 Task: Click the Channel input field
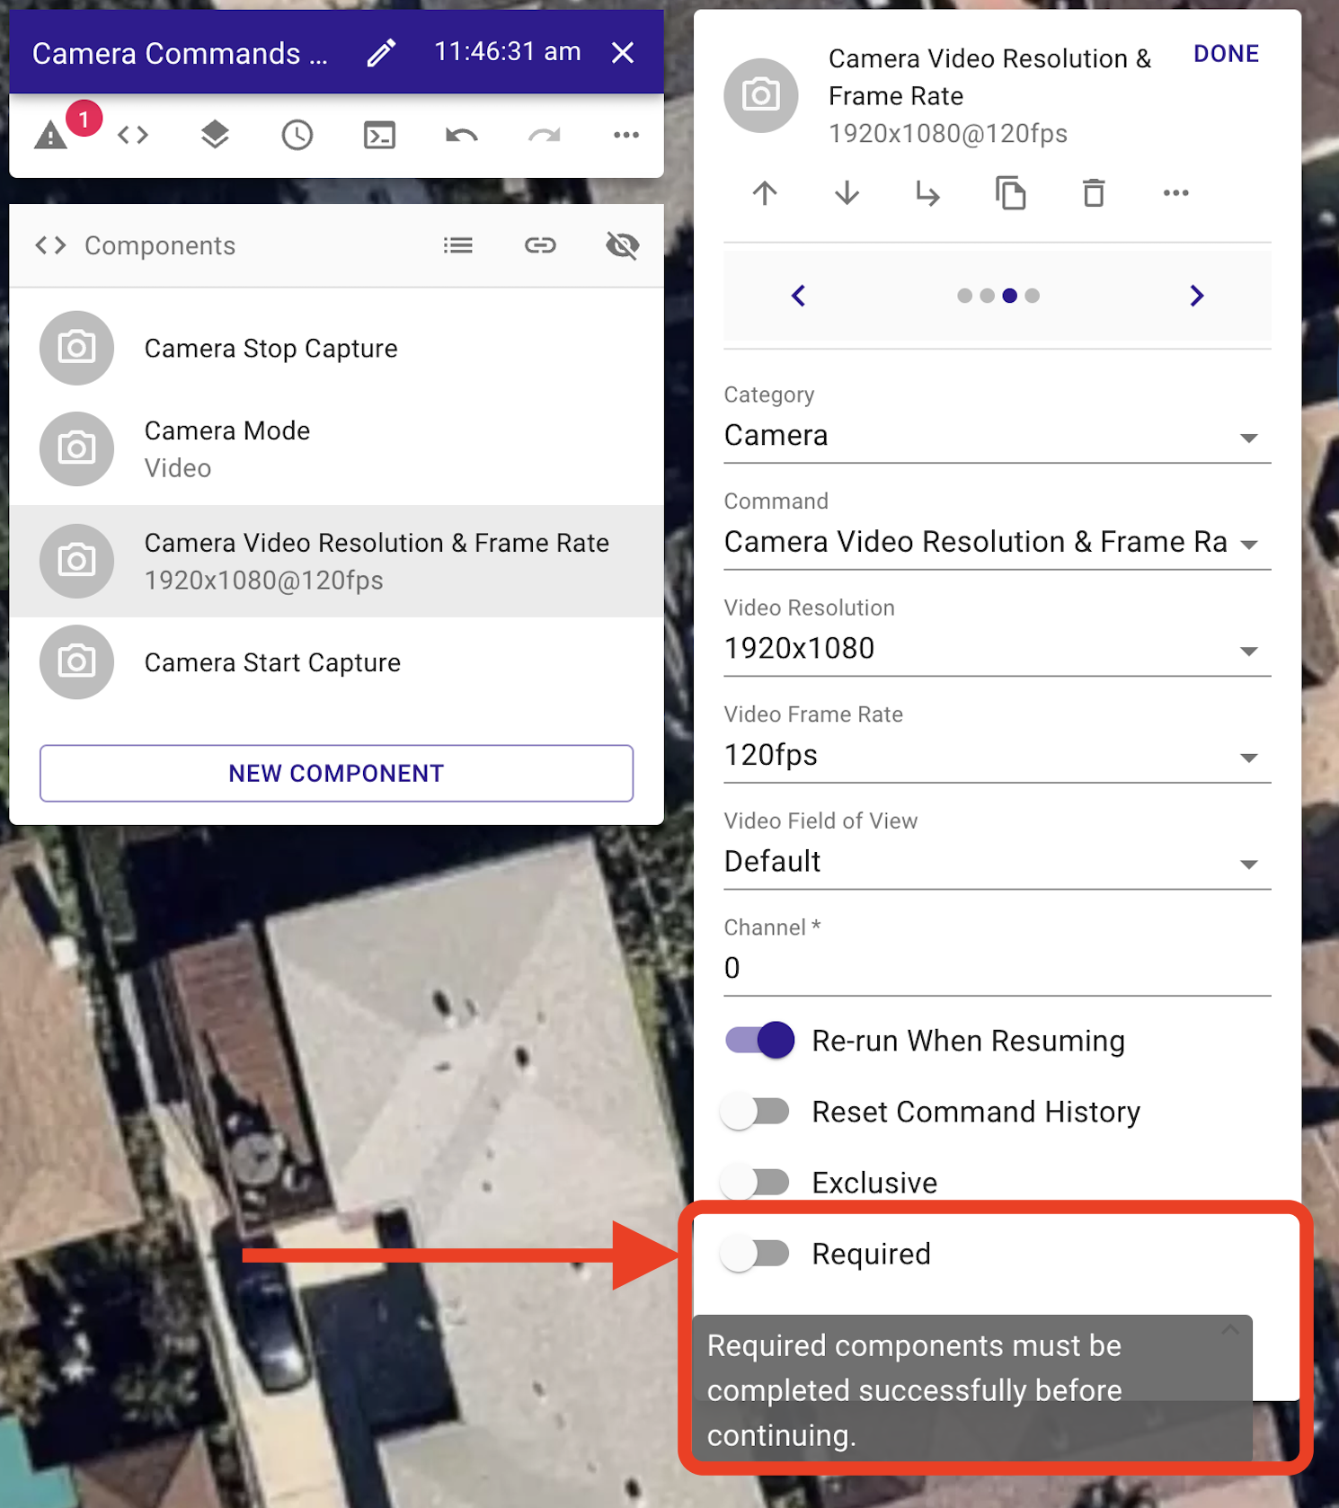coord(997,969)
